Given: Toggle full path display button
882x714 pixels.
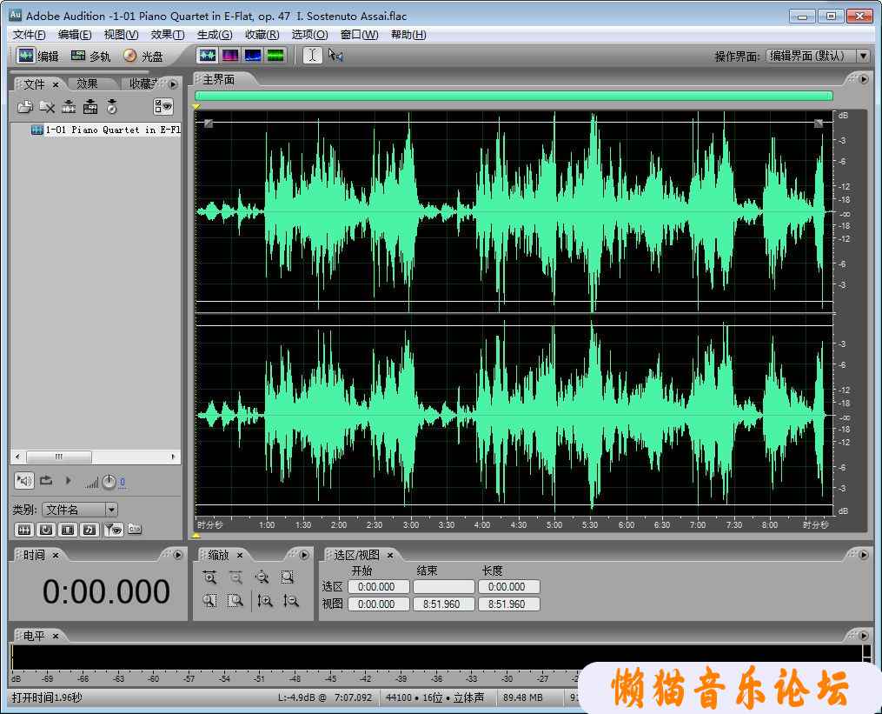Looking at the screenshot, I should pos(135,529).
